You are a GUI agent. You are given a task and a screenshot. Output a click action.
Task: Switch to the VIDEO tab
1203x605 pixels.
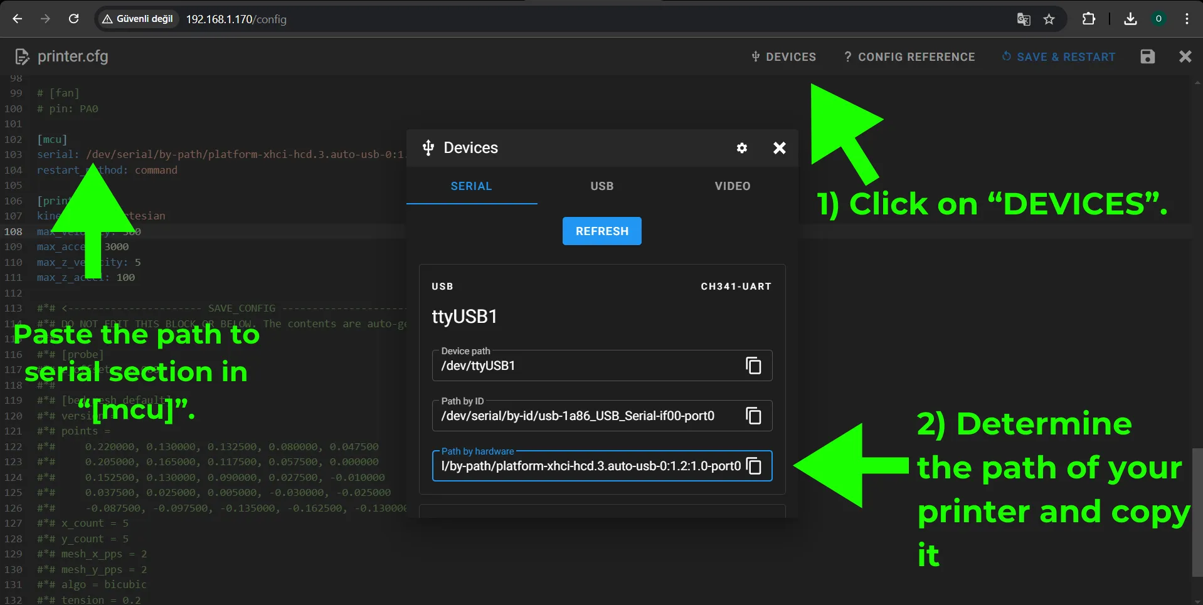click(x=733, y=186)
